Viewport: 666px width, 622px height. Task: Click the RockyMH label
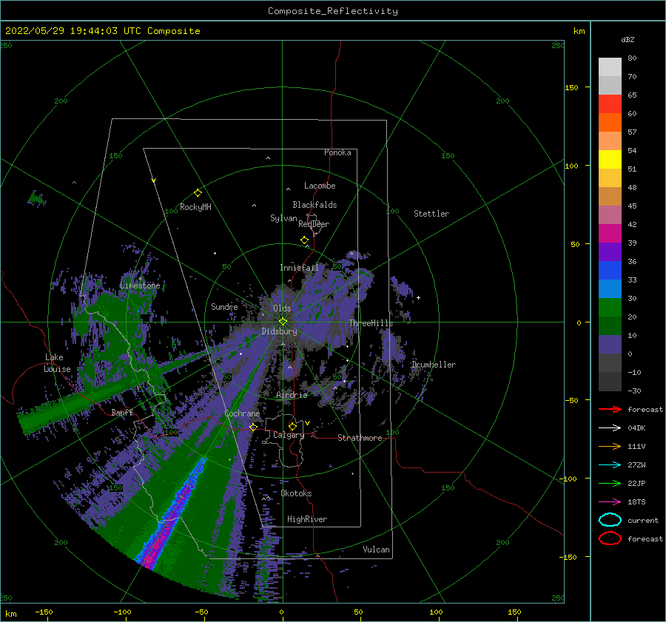click(195, 207)
